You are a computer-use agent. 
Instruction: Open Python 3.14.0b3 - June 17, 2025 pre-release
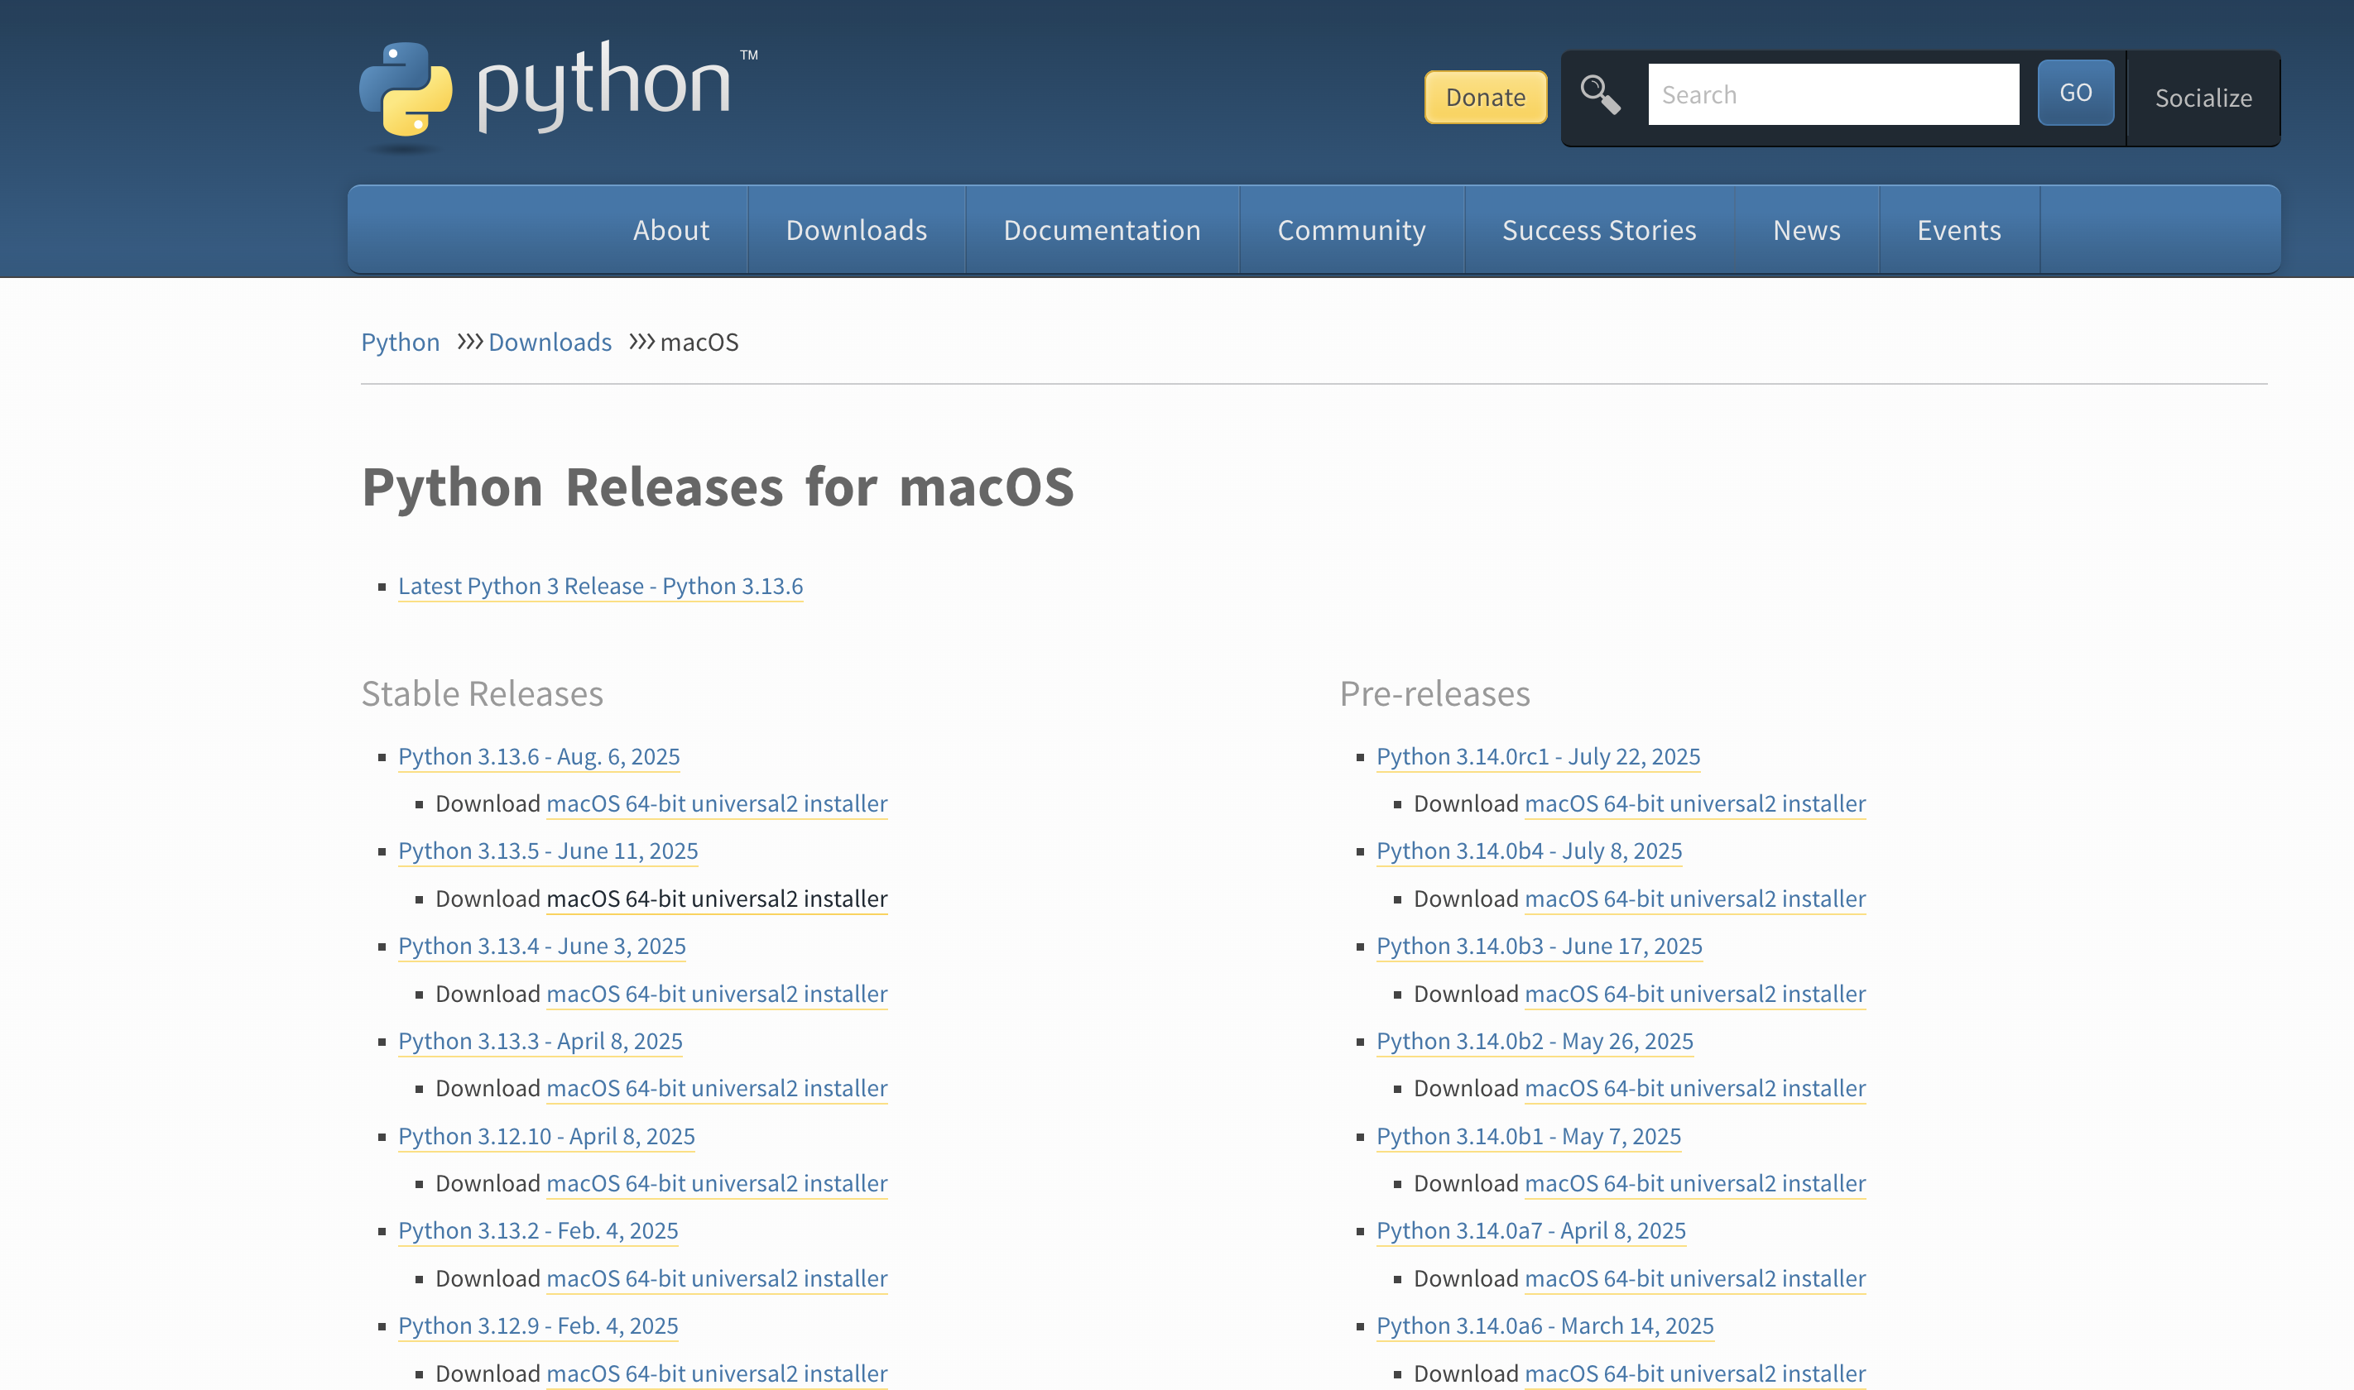click(1539, 946)
